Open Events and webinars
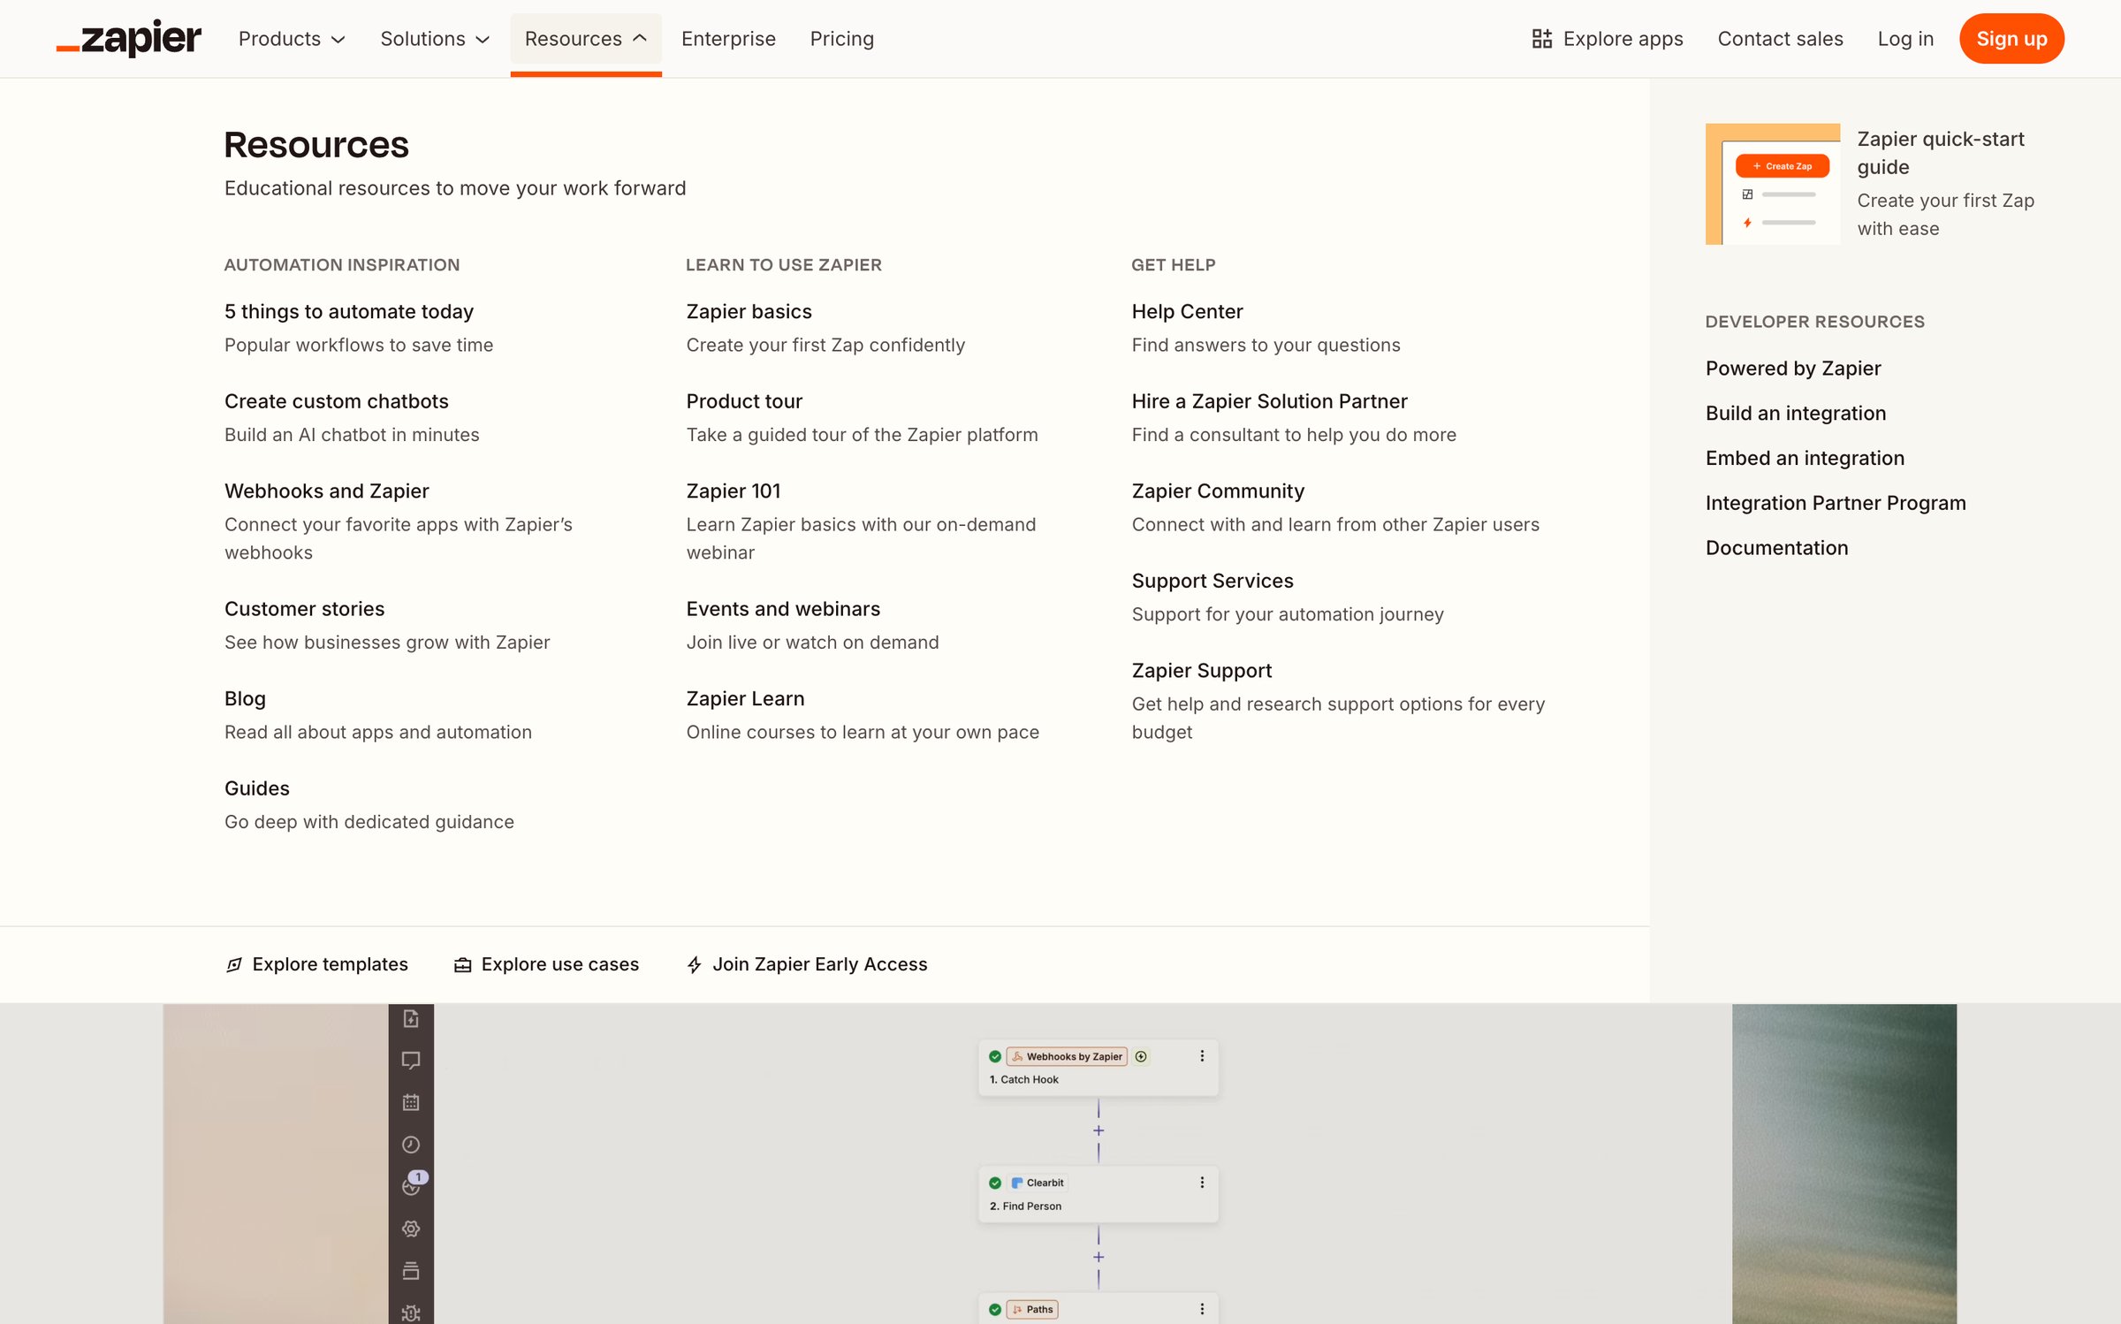 point(783,609)
